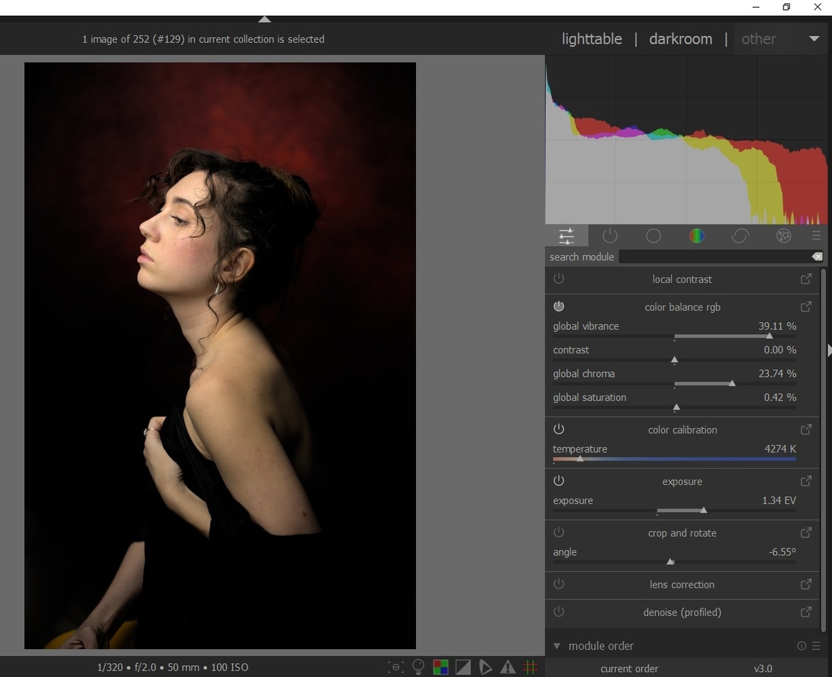The image size is (832, 677).
Task: Collapse the right panel arrow
Action: coord(829,351)
